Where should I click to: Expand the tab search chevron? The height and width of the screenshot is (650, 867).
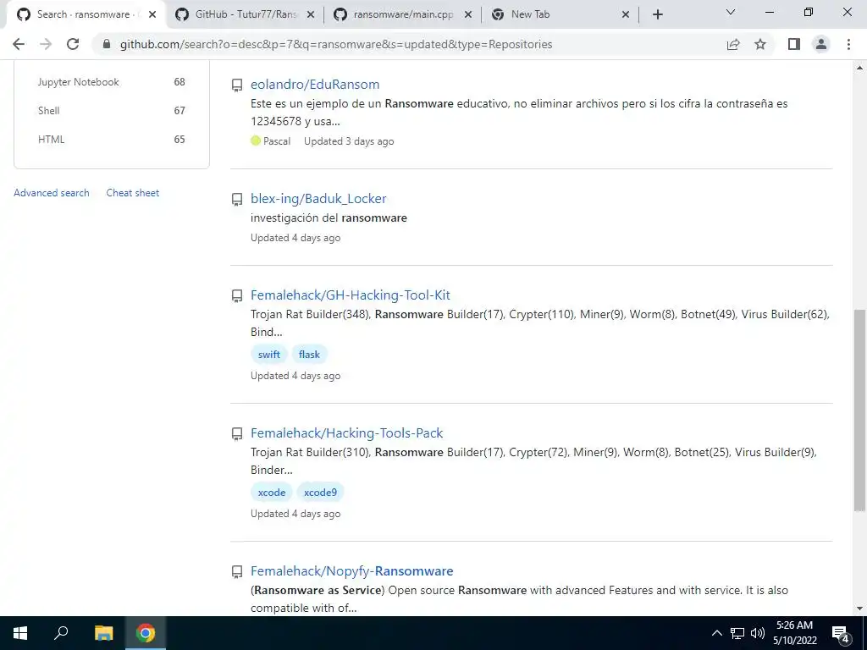731,12
